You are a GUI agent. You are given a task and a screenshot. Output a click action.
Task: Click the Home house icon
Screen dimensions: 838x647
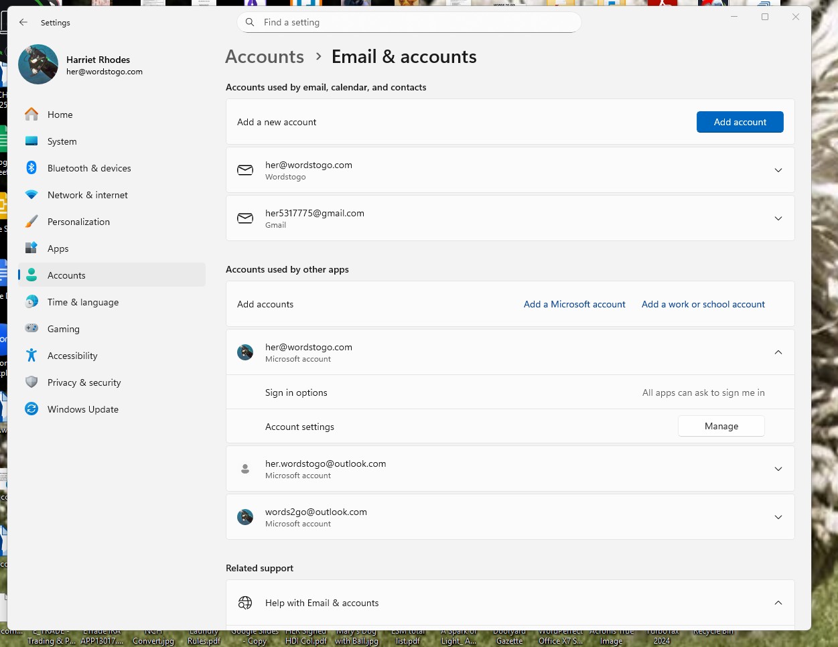(31, 115)
